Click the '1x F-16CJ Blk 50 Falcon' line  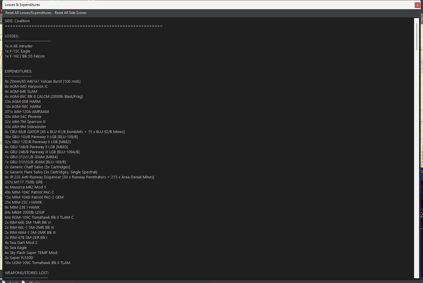tap(25, 56)
